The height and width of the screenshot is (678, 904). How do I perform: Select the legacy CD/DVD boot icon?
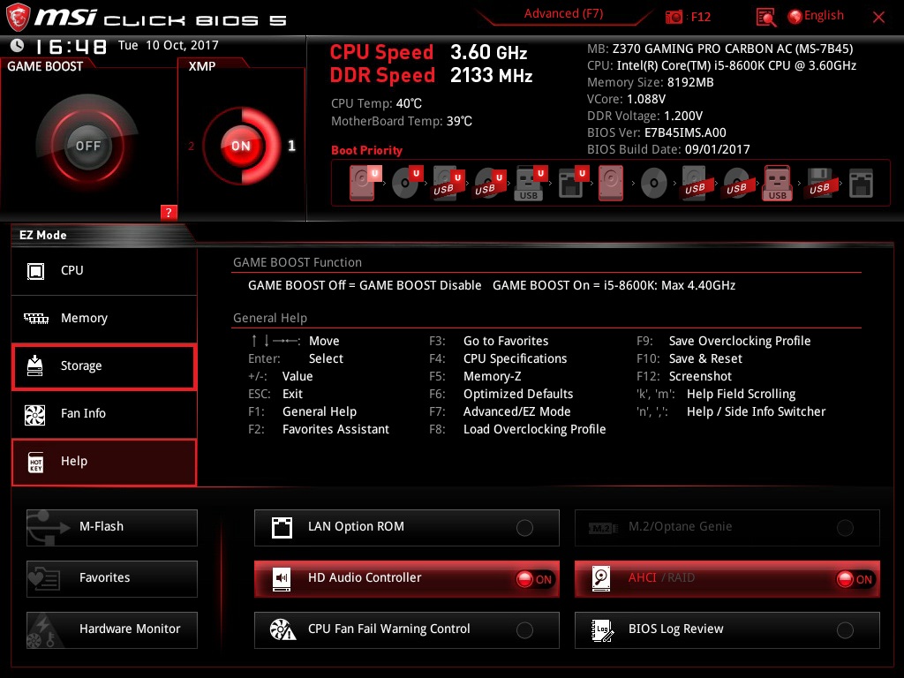pos(654,184)
